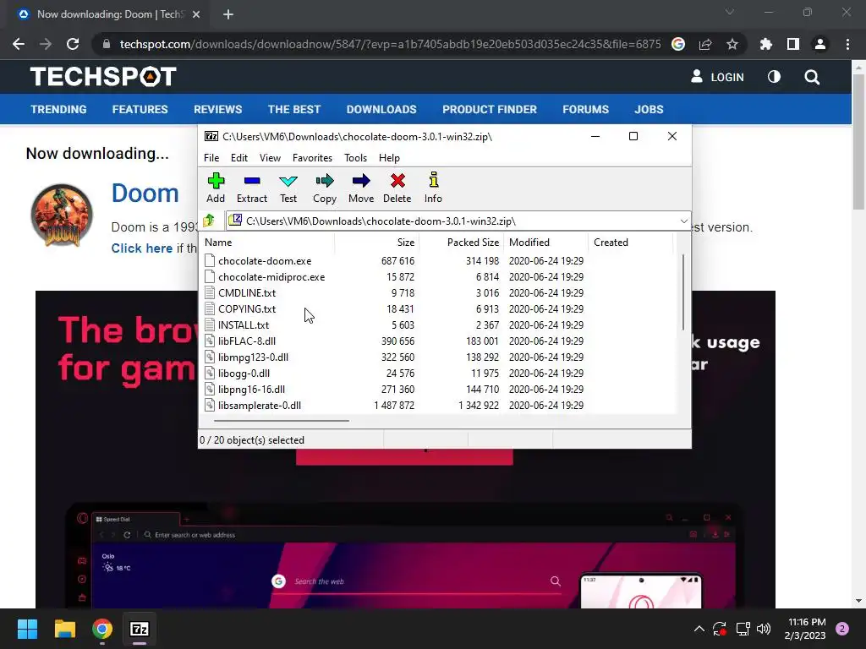Click the 7-Zip horizontal scrollbar thumb
The width and height of the screenshot is (866, 649).
click(282, 421)
